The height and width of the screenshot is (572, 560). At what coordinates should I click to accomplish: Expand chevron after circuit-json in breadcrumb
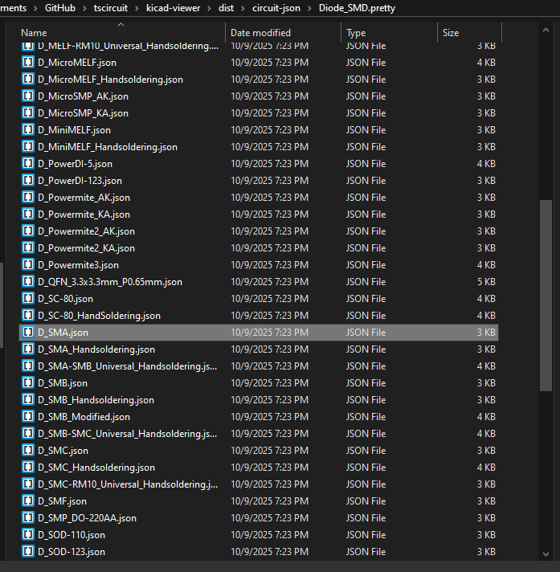point(310,8)
